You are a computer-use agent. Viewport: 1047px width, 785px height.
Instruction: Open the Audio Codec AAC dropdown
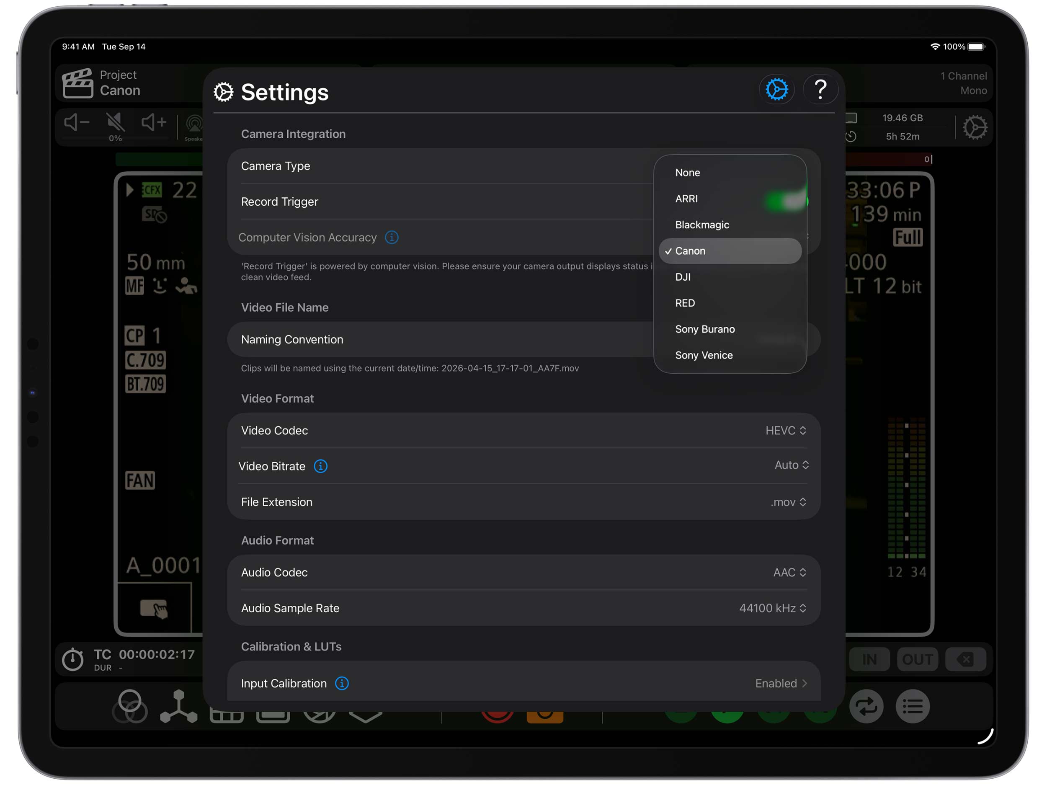pos(789,573)
